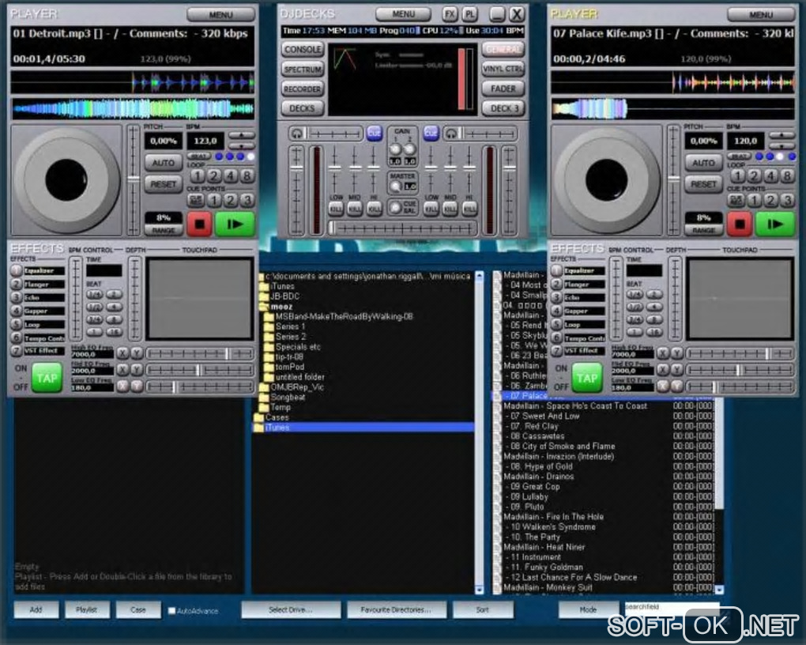Image resolution: width=806 pixels, height=645 pixels.
Task: Start playback on the left deck
Action: pyautogui.click(x=235, y=224)
